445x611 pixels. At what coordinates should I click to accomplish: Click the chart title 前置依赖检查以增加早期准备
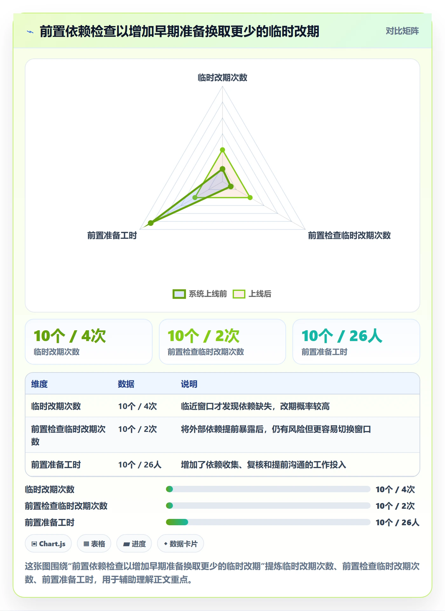click(180, 31)
